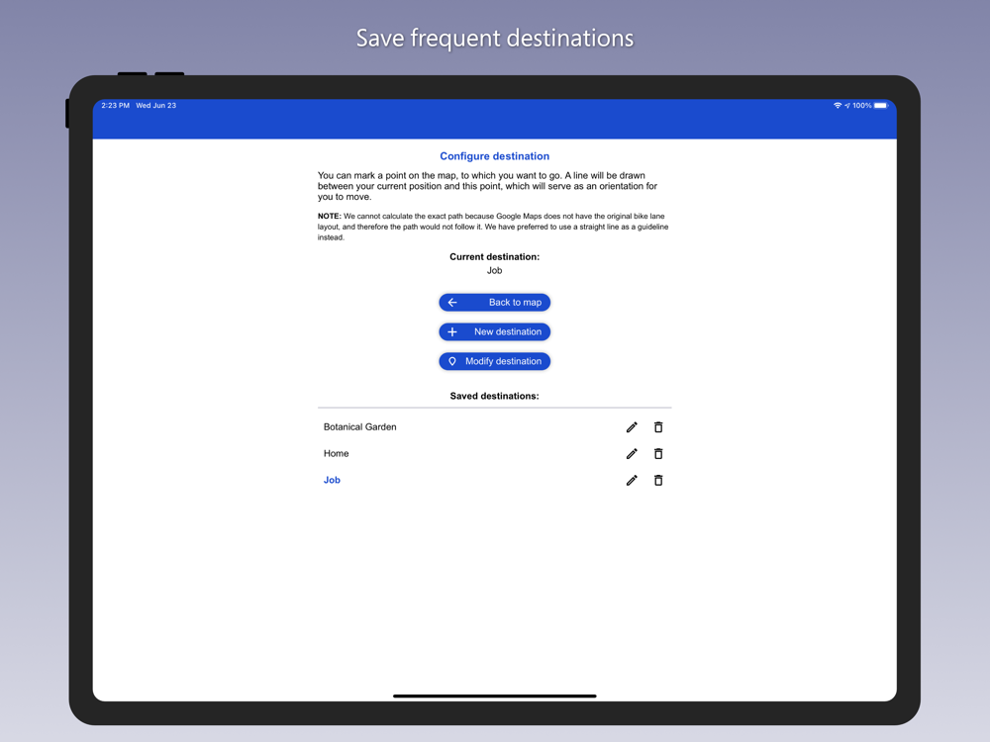
Task: Tap the 2:23 PM clock text
Action: coord(115,106)
